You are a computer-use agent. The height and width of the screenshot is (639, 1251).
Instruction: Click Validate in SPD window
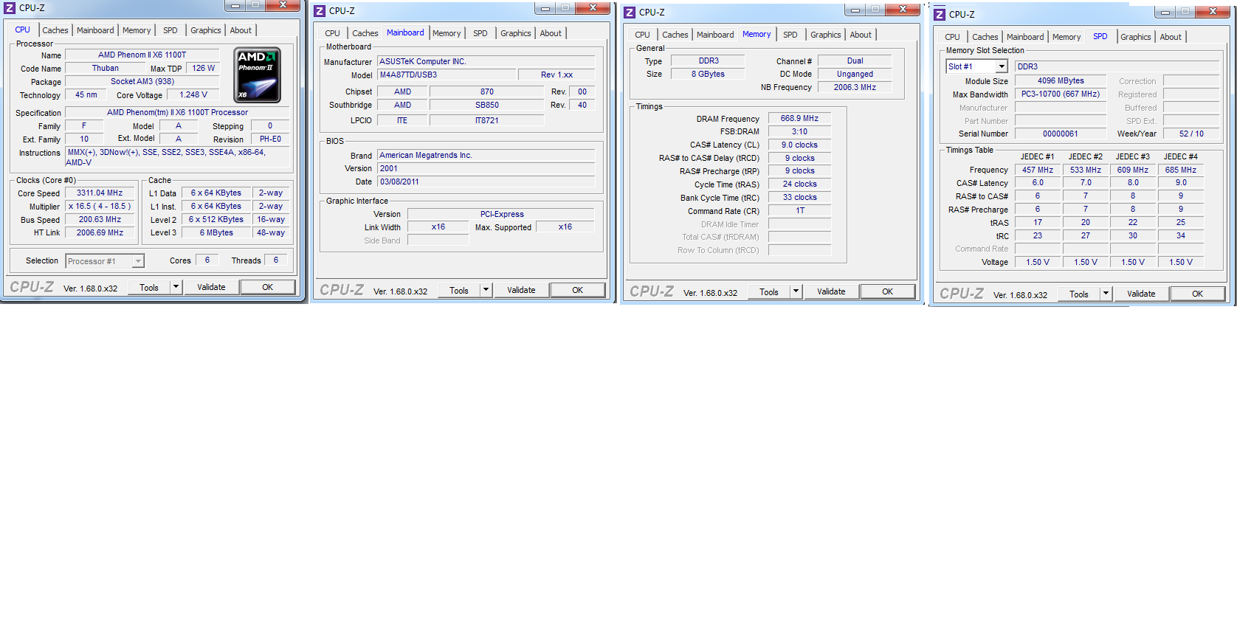pyautogui.click(x=1141, y=294)
